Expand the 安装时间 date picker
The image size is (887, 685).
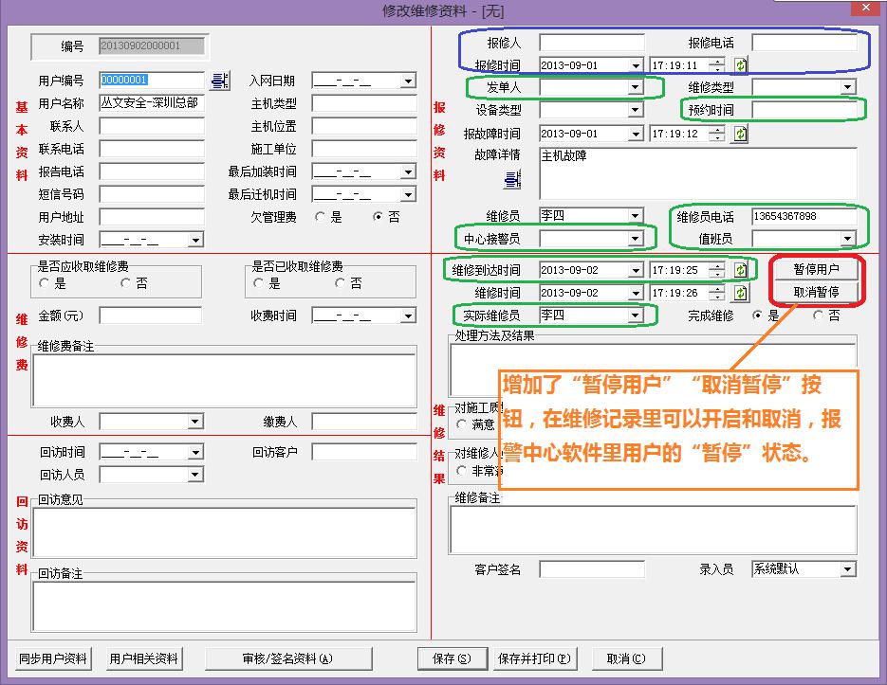click(194, 239)
